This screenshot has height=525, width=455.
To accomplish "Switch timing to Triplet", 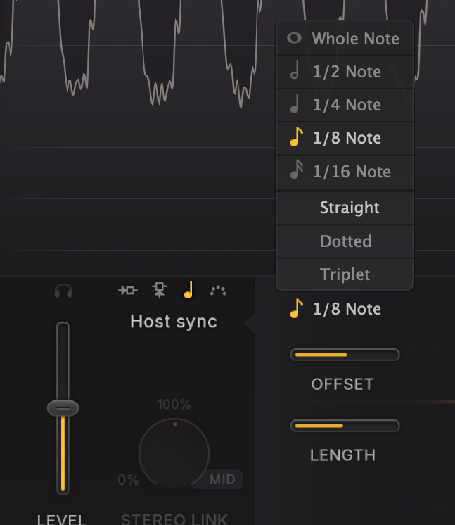I will coord(345,274).
